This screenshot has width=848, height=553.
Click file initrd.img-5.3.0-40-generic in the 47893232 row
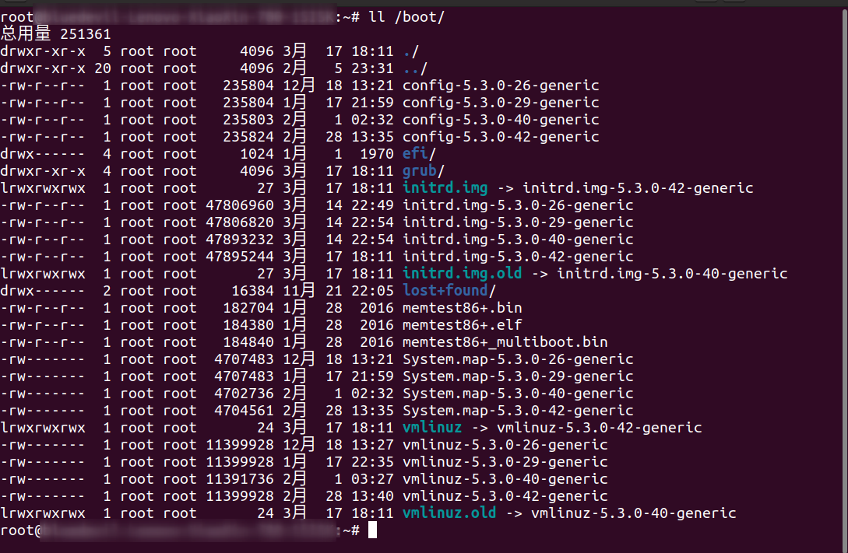tap(518, 240)
